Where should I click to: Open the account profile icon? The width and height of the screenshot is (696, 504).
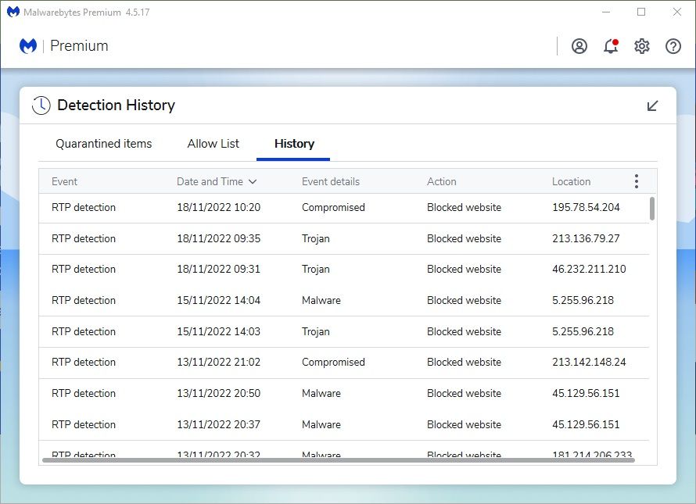(x=579, y=46)
